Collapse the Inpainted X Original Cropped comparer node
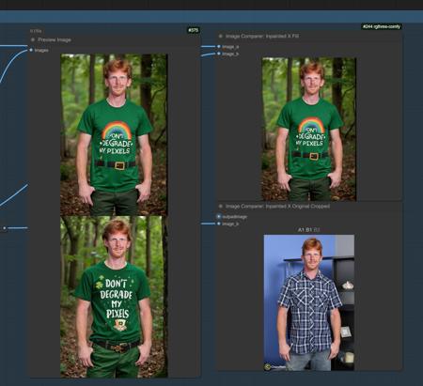423x386 pixels. coord(220,207)
